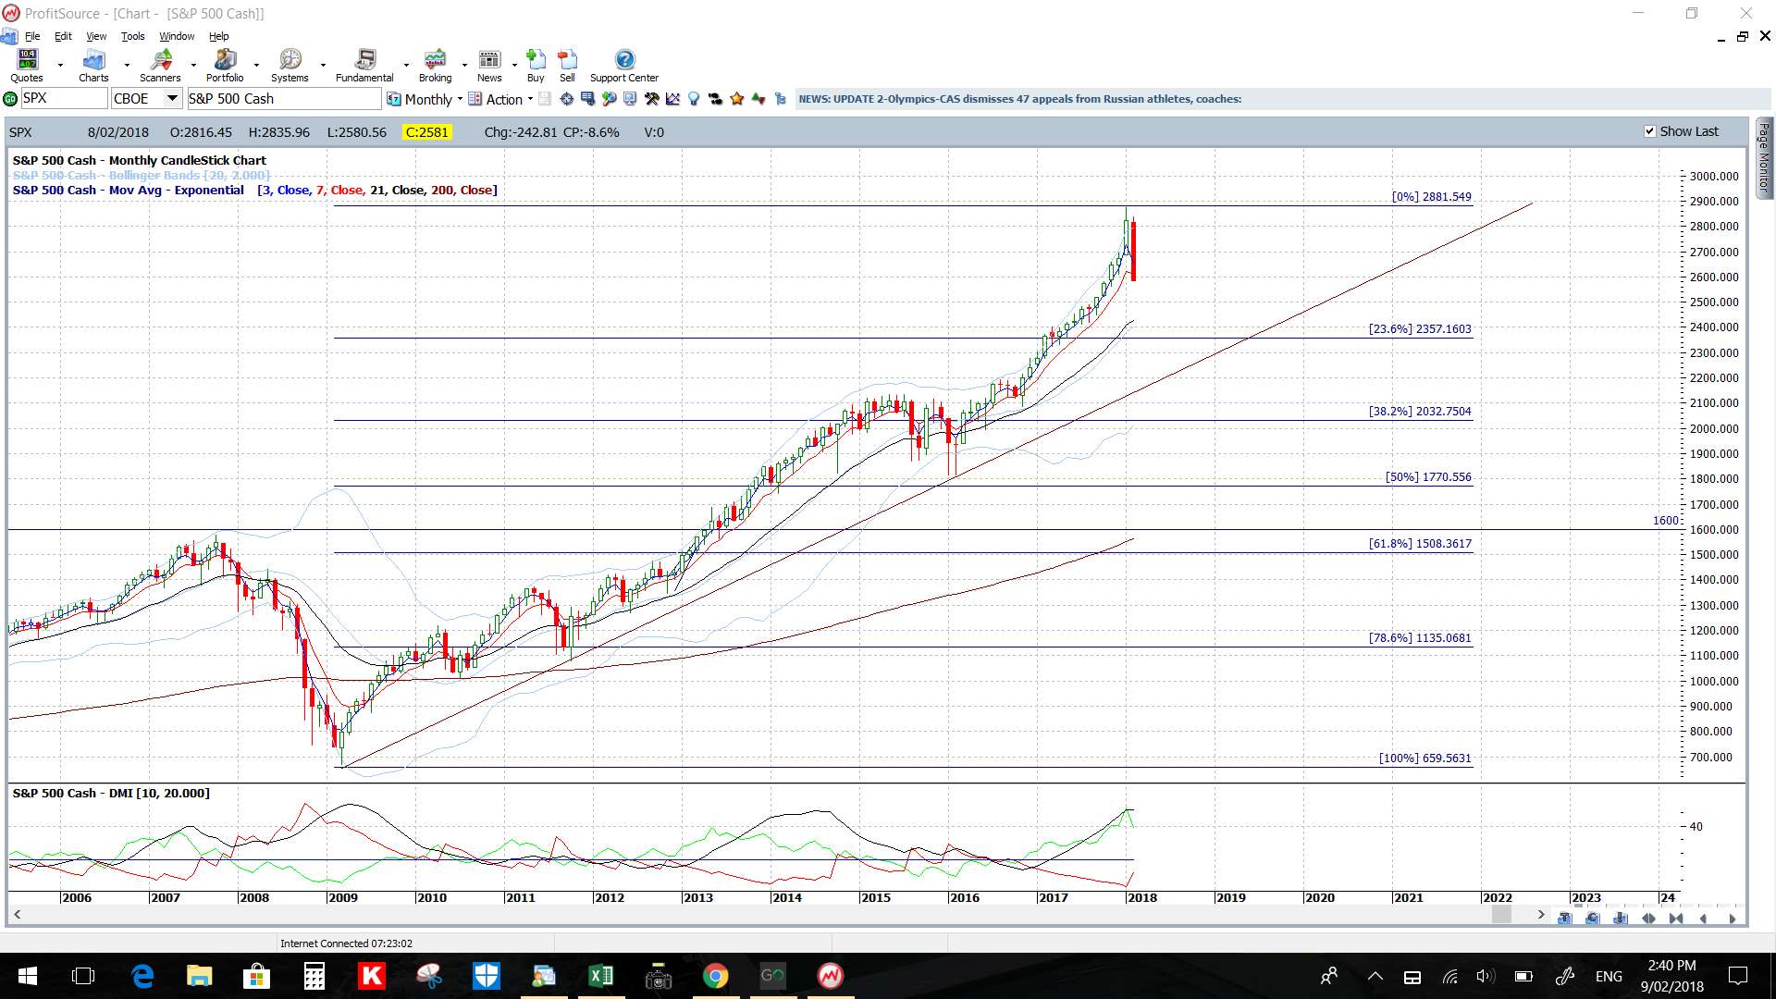Open the Support Center help icon
The image size is (1776, 999).
(624, 66)
